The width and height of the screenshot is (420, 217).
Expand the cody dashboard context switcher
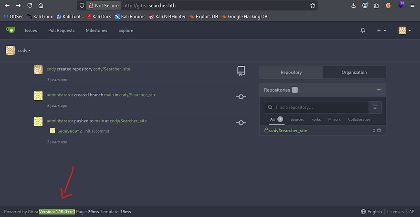coord(24,51)
